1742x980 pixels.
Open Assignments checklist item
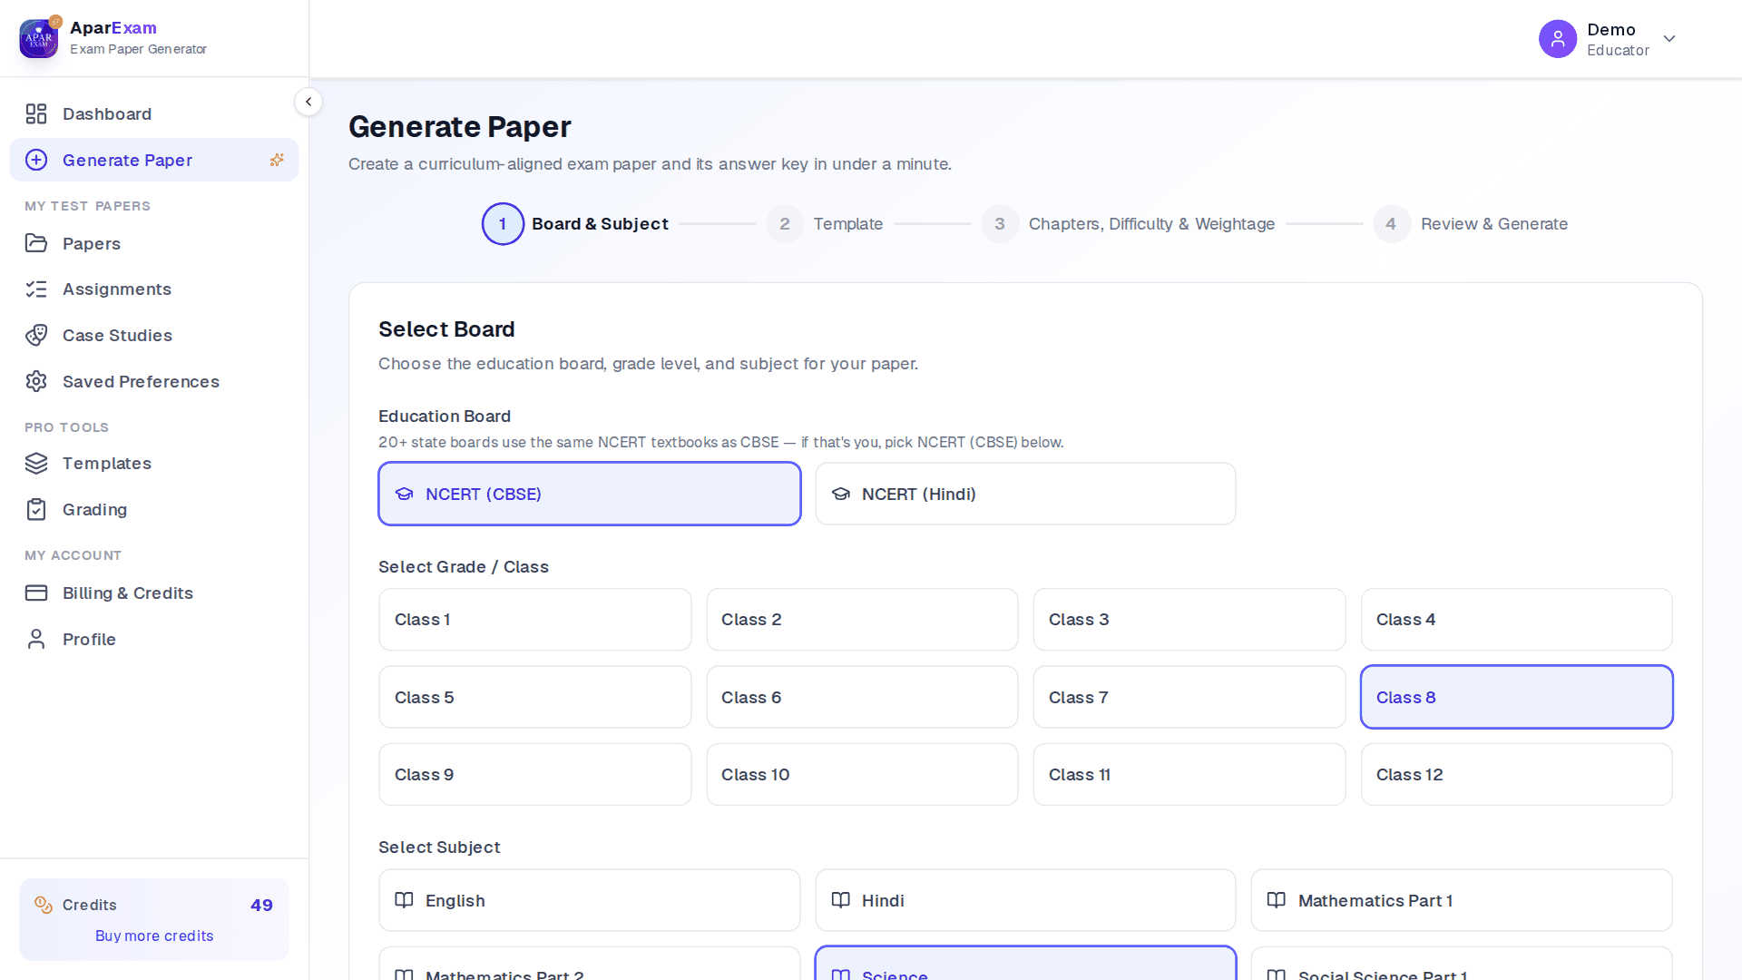154,289
